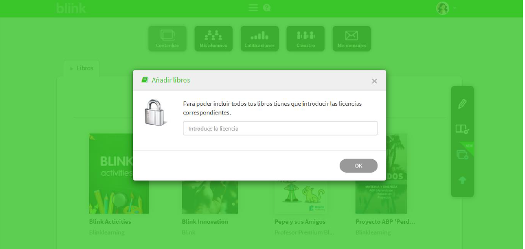Expand the Libros tab arrow
The height and width of the screenshot is (249, 525).
72,68
